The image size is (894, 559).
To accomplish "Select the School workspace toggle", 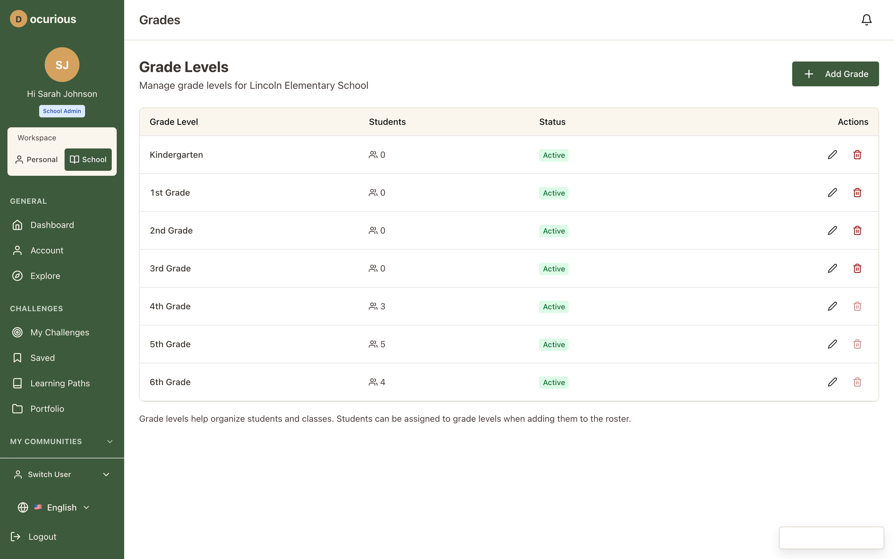I will pyautogui.click(x=88, y=159).
